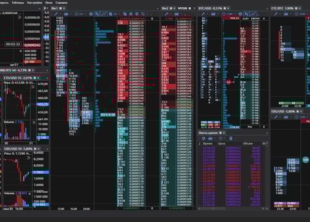
Task: Open the Справка menu
Action: pos(62,2)
